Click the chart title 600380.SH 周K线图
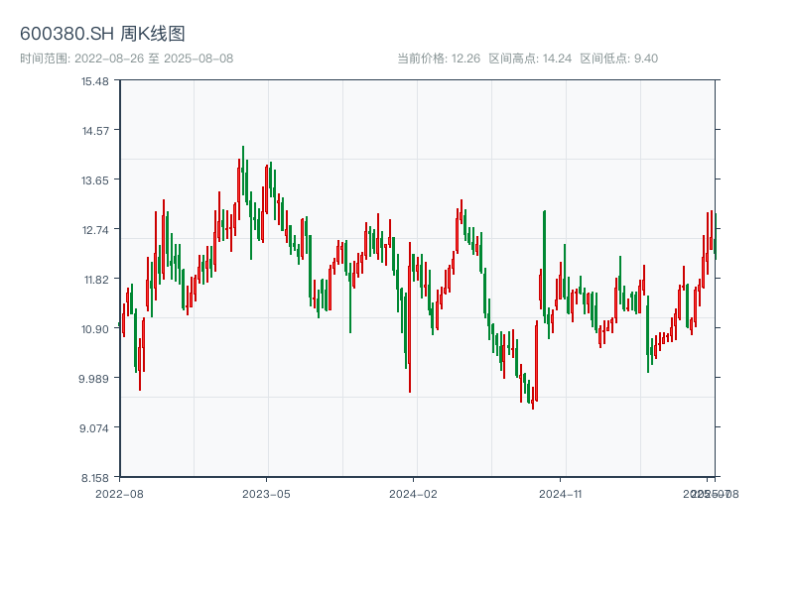 [102, 34]
